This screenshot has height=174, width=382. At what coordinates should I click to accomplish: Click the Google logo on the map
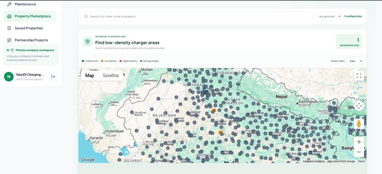coord(88,160)
